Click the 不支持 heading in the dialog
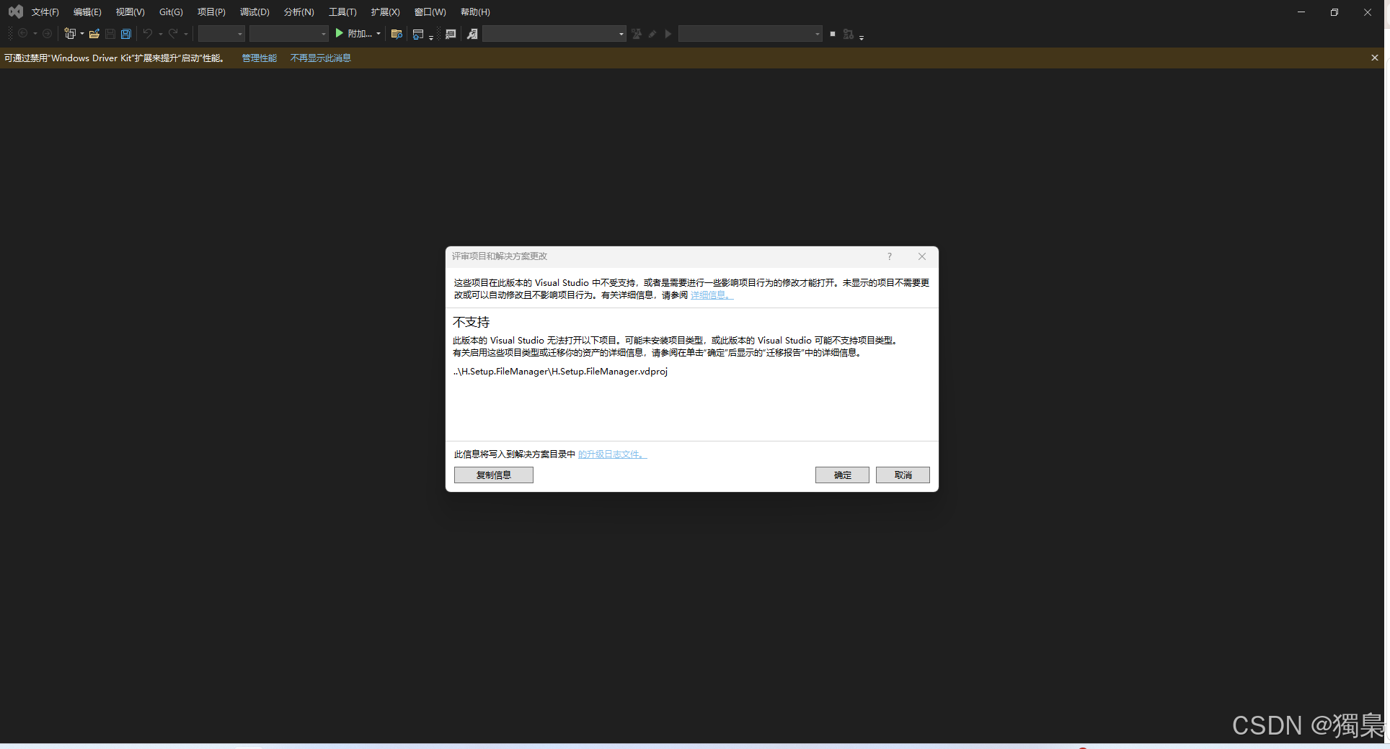Viewport: 1390px width, 749px height. click(x=472, y=322)
